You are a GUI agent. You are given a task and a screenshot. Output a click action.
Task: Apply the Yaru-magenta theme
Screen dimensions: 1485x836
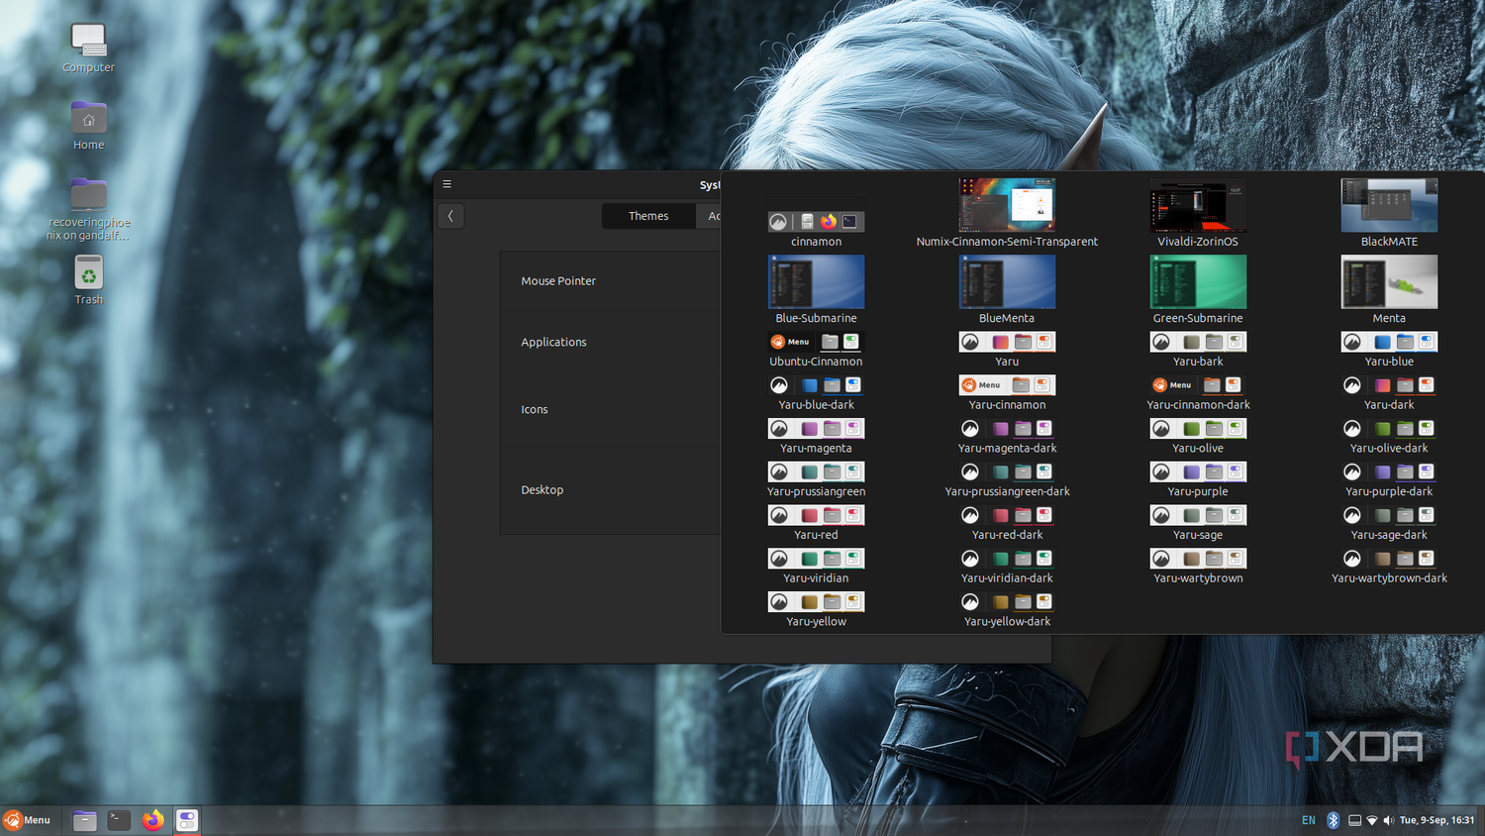tap(816, 437)
